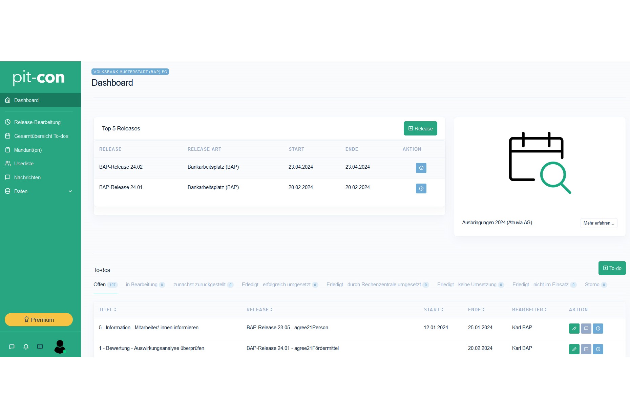Sort to-dos by ENDE column

[x=476, y=310]
